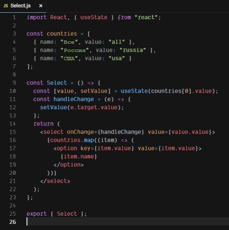Place cursor on empty line 26
The width and height of the screenshot is (229, 230).
pyautogui.click(x=127, y=222)
